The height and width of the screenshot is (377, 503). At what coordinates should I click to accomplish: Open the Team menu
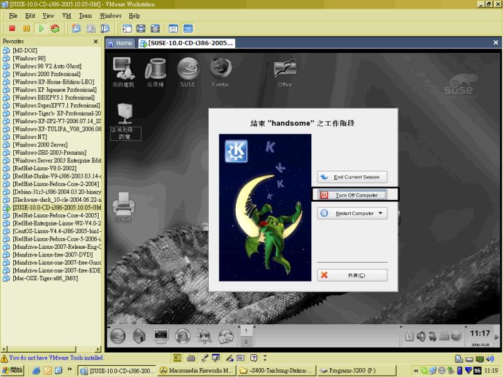(x=86, y=16)
